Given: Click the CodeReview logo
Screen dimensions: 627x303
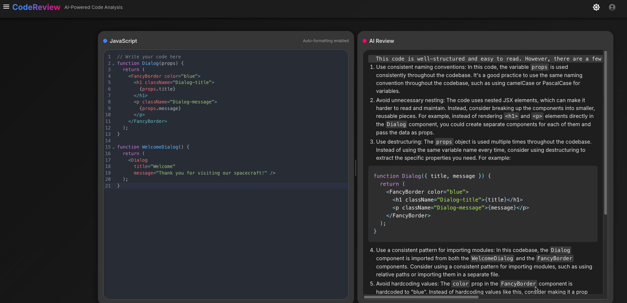Looking at the screenshot, I should click(x=36, y=7).
